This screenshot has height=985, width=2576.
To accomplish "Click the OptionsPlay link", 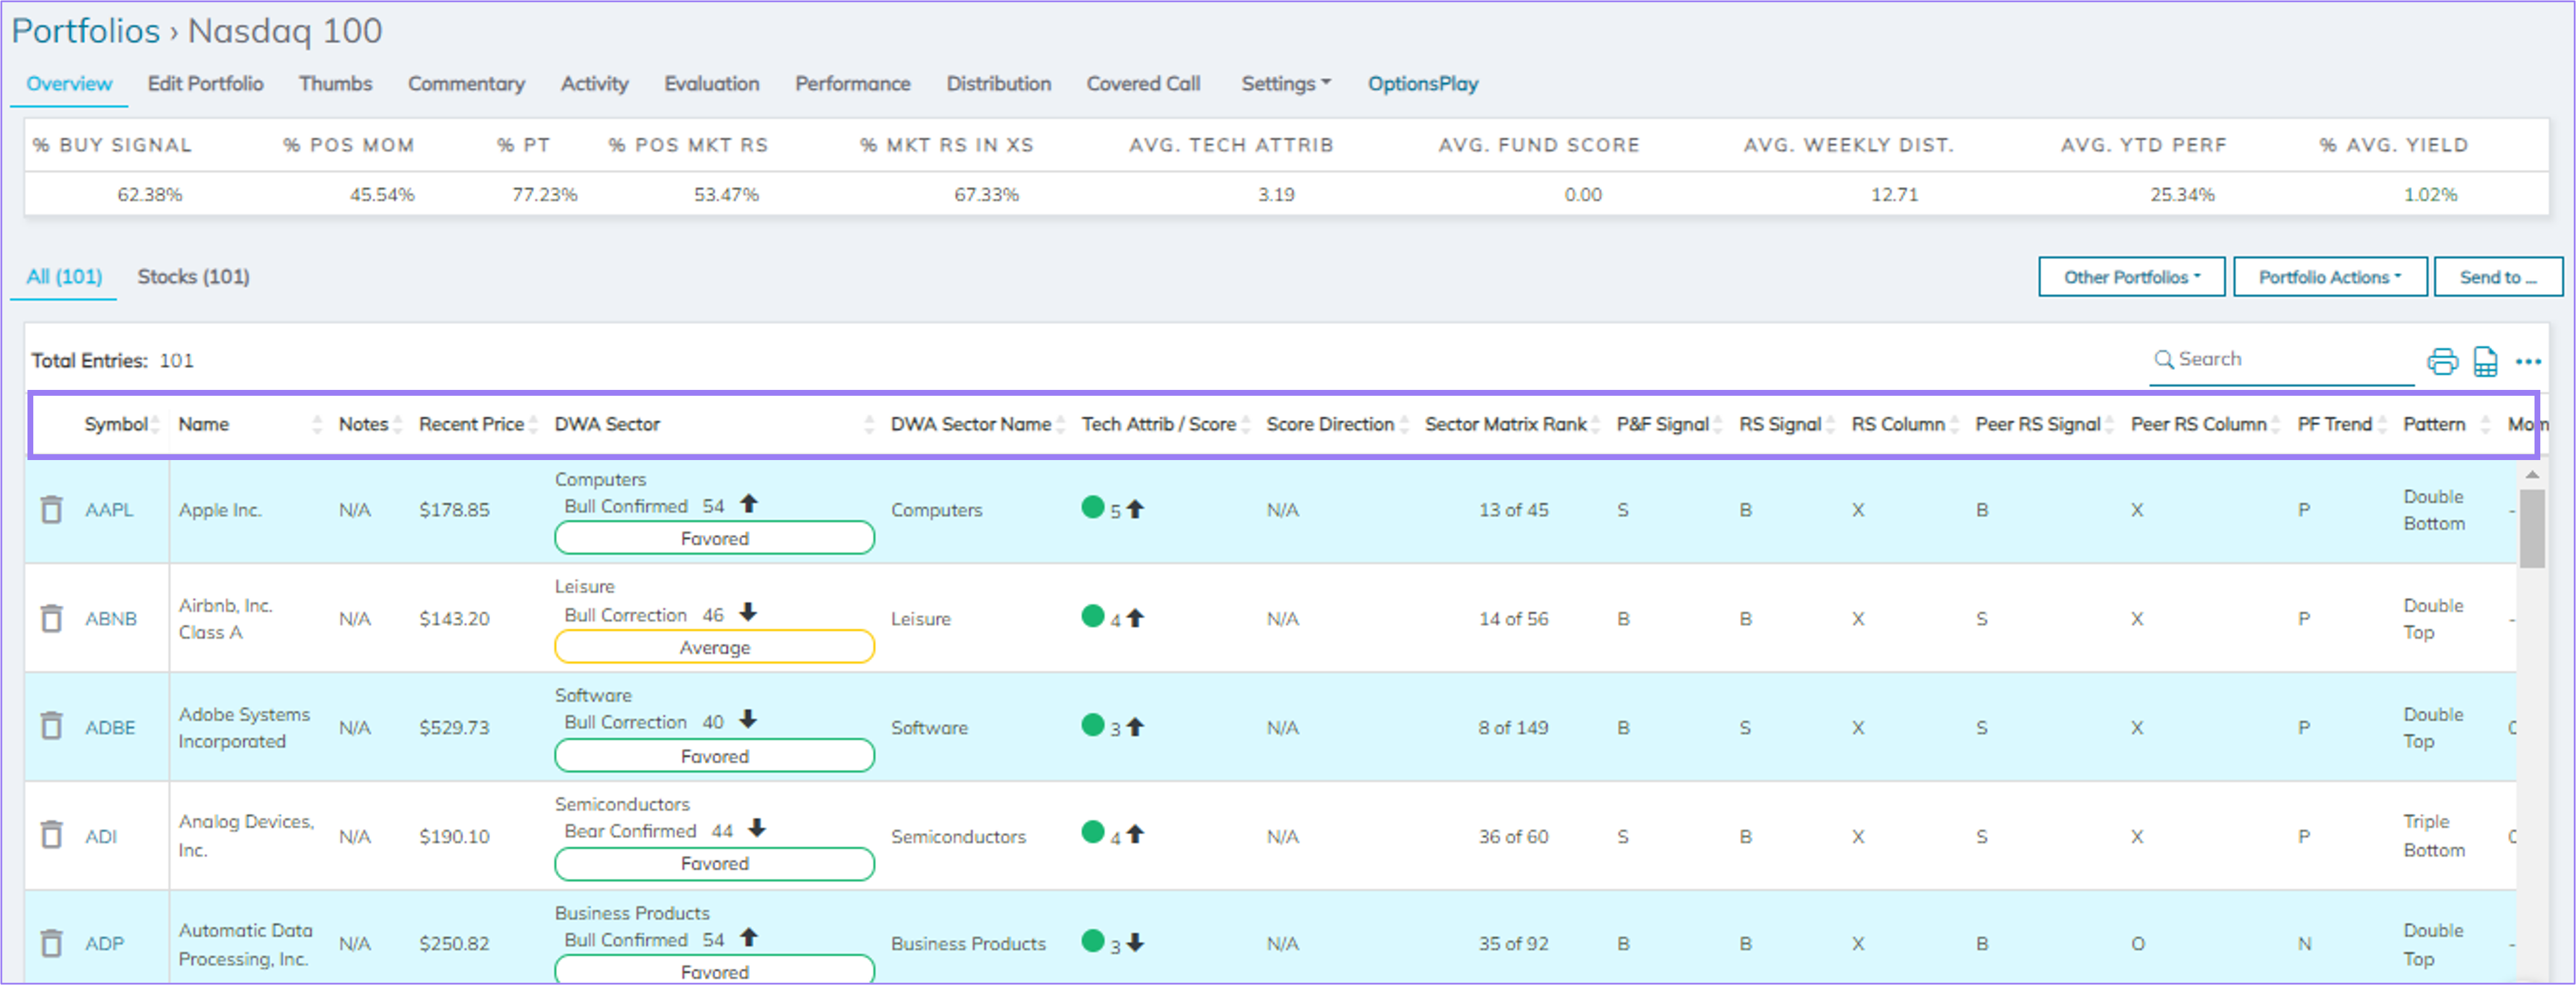I will click(1423, 84).
